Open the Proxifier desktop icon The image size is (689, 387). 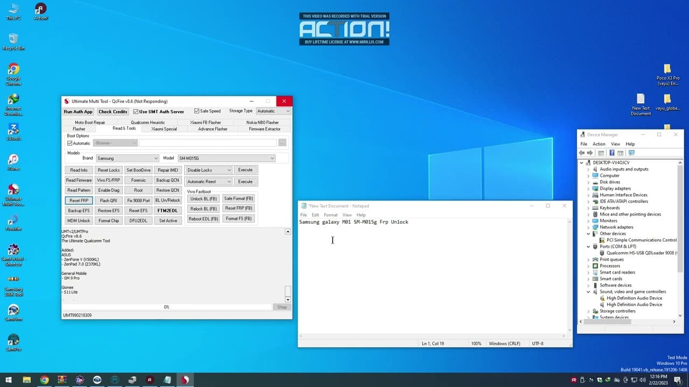pyautogui.click(x=13, y=223)
